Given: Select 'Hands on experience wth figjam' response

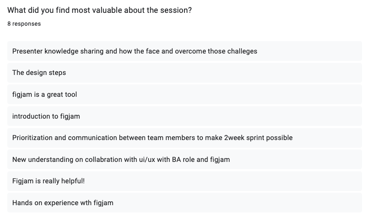Looking at the screenshot, I should pos(184,203).
